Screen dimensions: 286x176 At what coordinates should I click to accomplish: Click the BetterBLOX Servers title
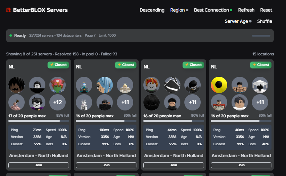(40, 10)
